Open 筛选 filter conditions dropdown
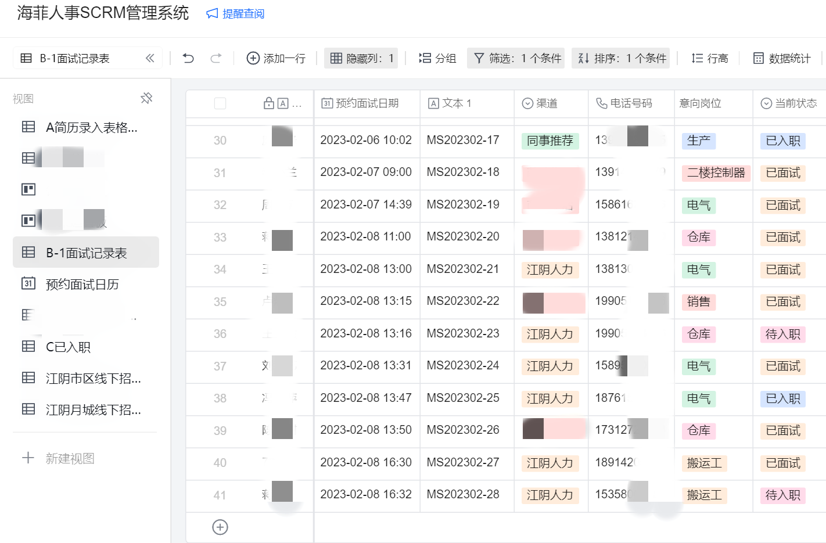Viewport: 826px width, 543px height. coord(516,58)
